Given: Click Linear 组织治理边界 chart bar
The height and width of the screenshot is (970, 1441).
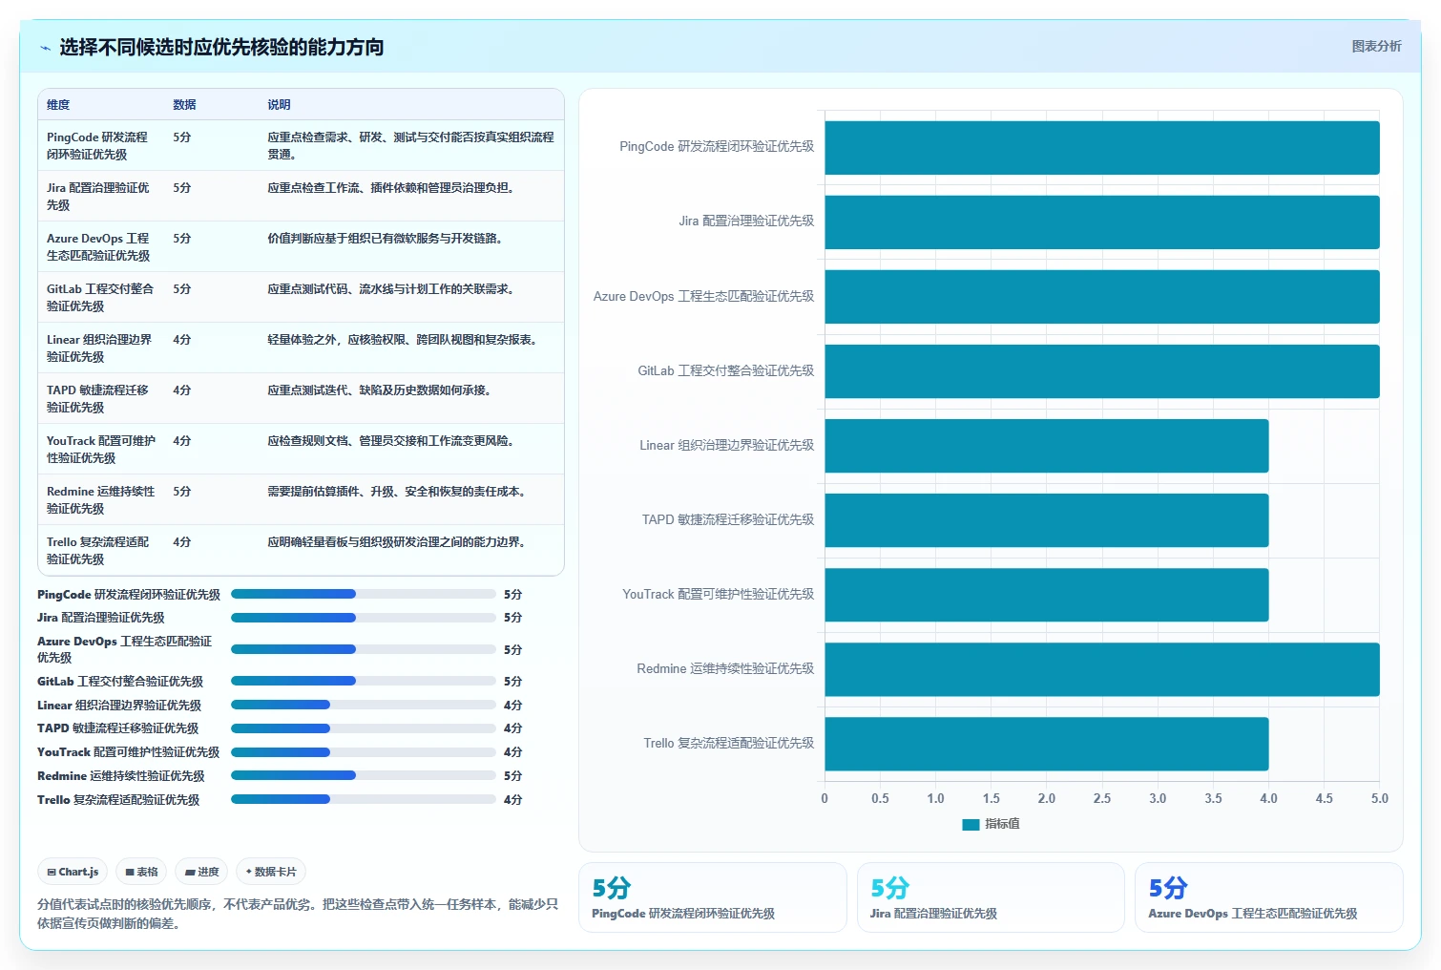Looking at the screenshot, I should 1047,445.
